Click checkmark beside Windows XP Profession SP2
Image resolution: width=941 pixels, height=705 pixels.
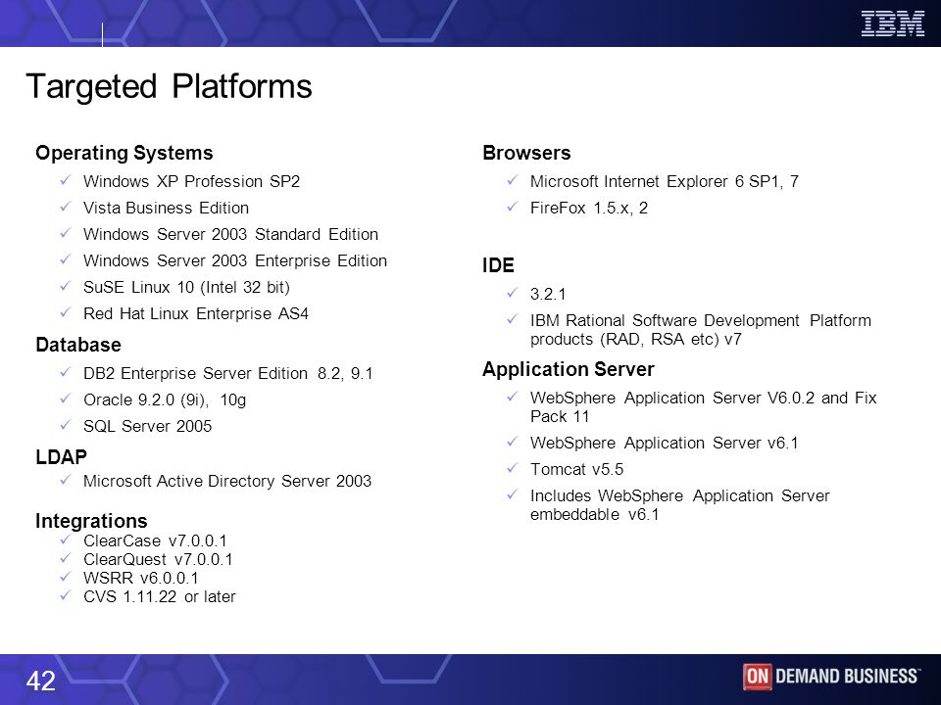point(66,180)
